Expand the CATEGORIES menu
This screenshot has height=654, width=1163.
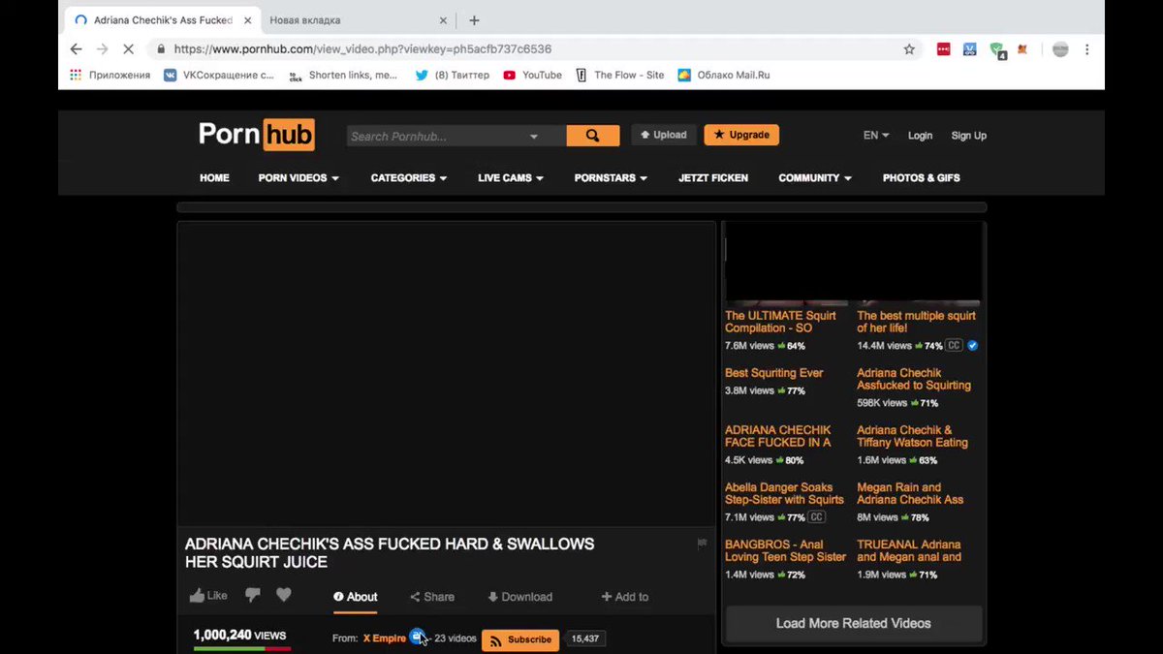[x=409, y=178]
